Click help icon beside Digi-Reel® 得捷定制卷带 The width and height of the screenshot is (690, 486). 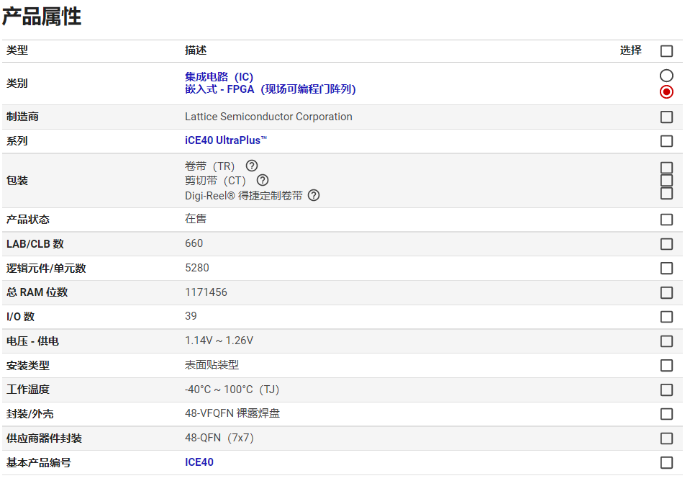point(314,195)
